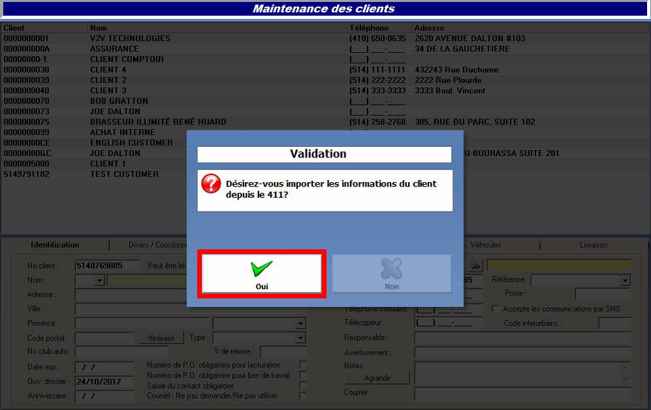Click the Code postal field

[x=104, y=338]
